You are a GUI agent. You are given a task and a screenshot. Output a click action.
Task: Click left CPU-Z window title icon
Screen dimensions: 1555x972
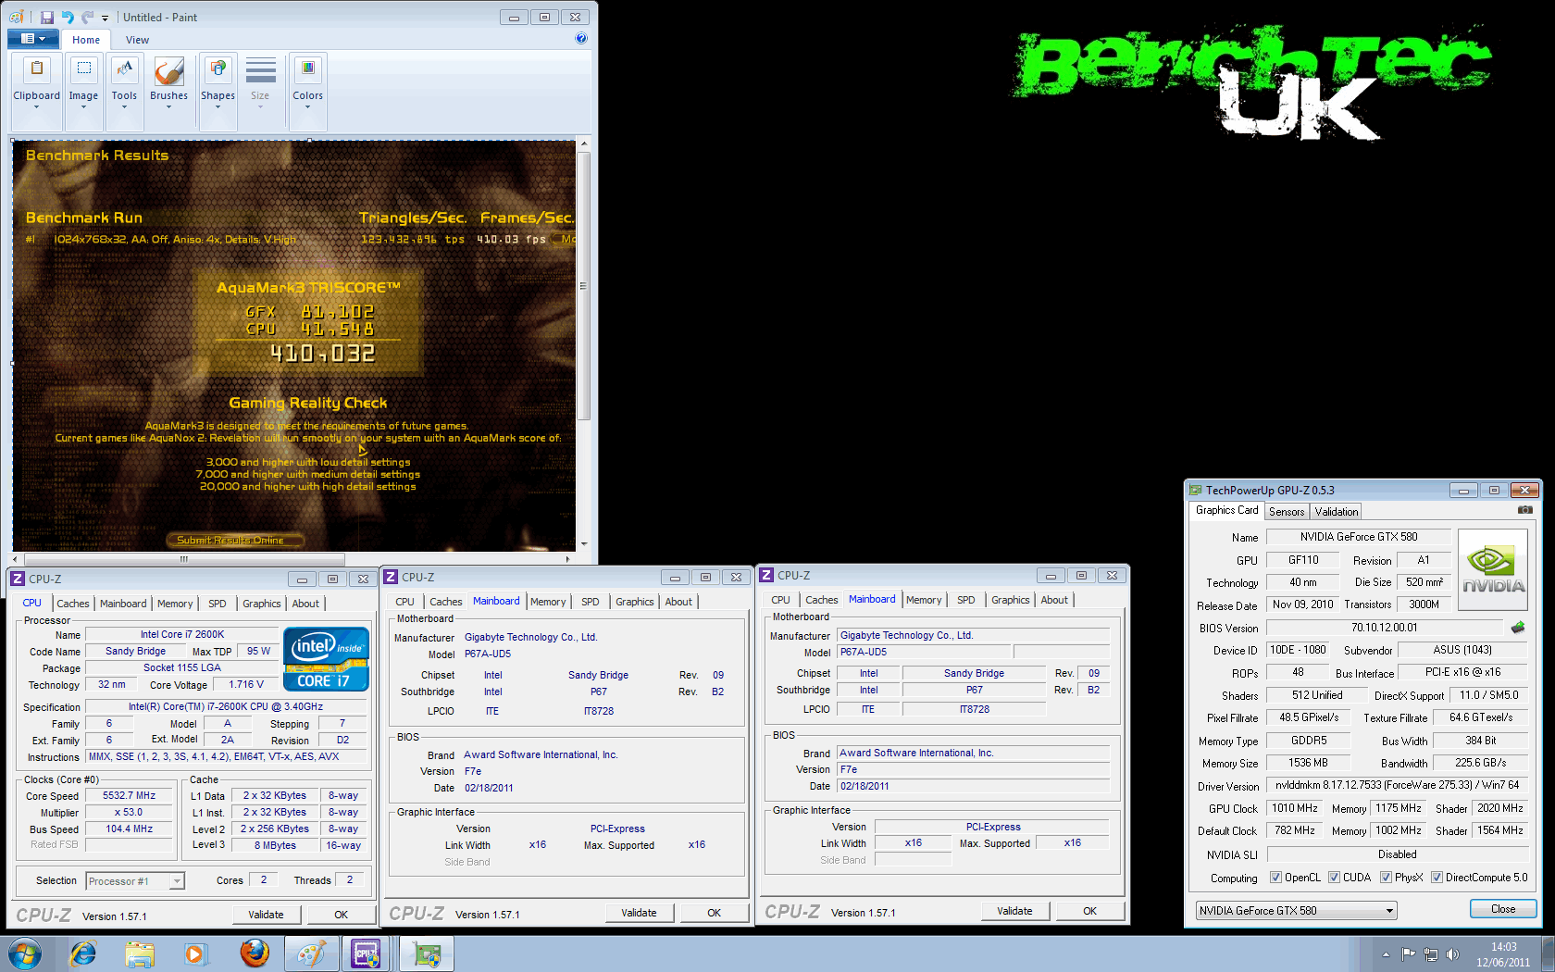(18, 579)
